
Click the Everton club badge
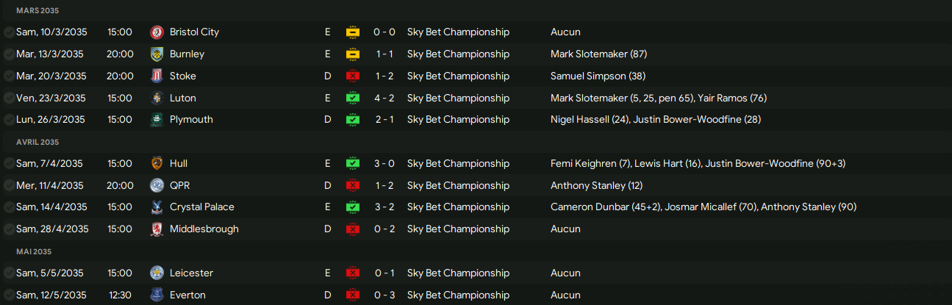(x=156, y=295)
